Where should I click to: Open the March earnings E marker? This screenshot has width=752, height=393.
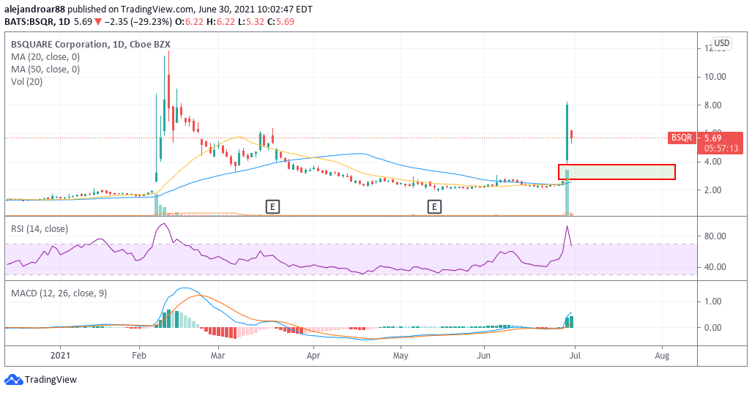tap(272, 207)
